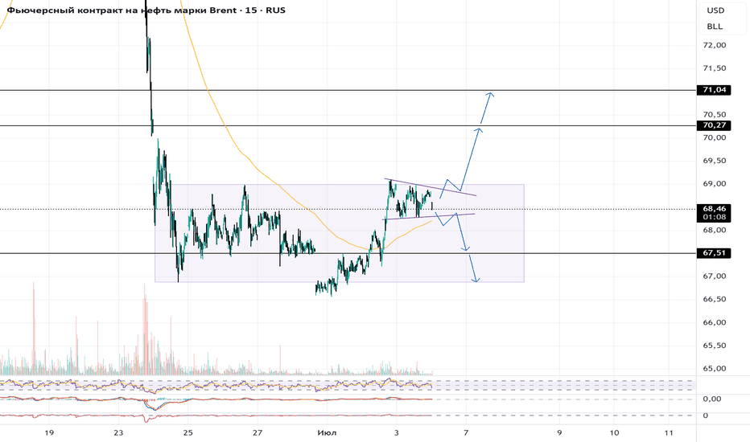Click date 25 on time axis
The width and height of the screenshot is (750, 442).
point(188,432)
